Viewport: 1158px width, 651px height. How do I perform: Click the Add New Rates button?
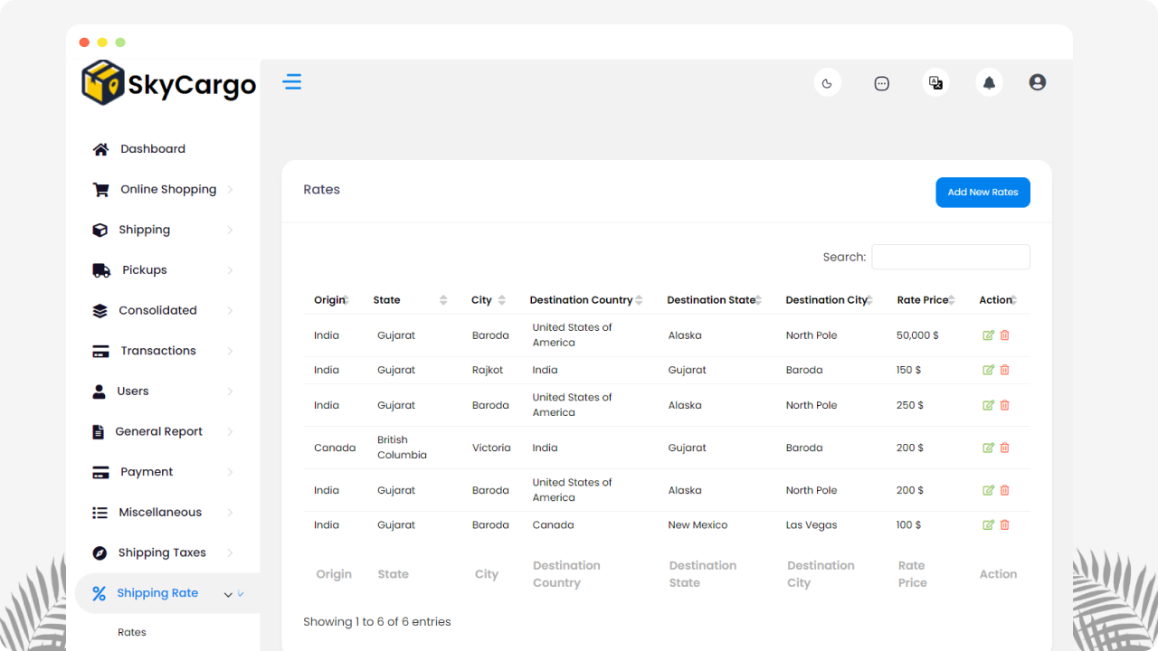point(982,193)
